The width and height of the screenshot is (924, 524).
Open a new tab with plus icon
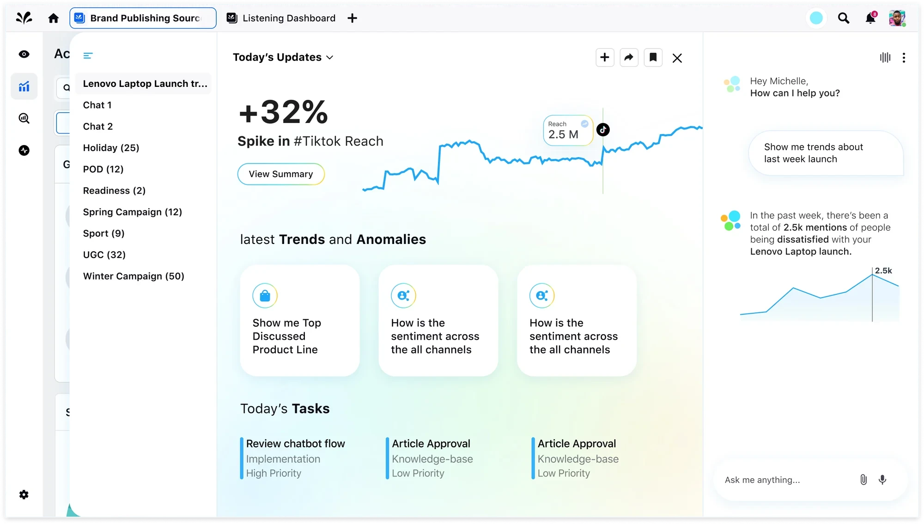[353, 18]
